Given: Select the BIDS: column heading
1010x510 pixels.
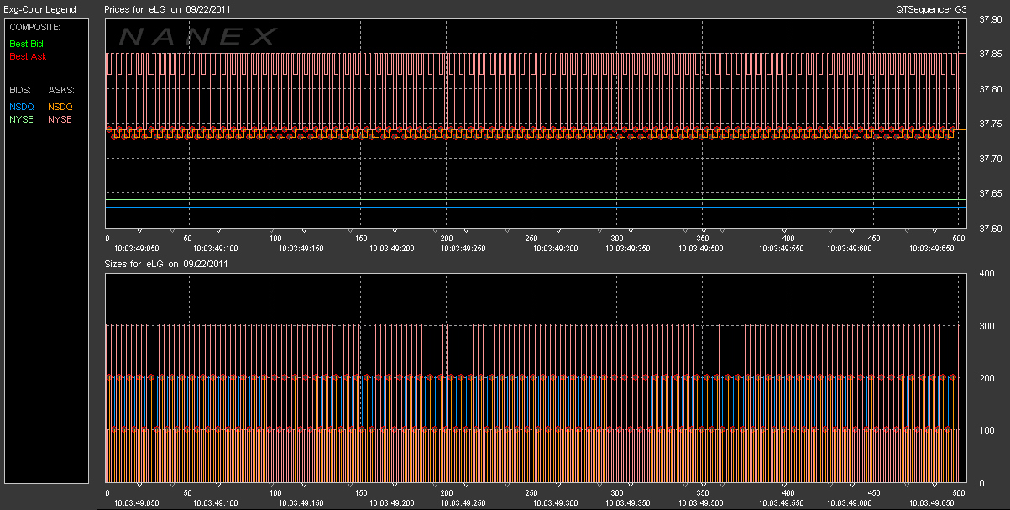Looking at the screenshot, I should [x=19, y=89].
